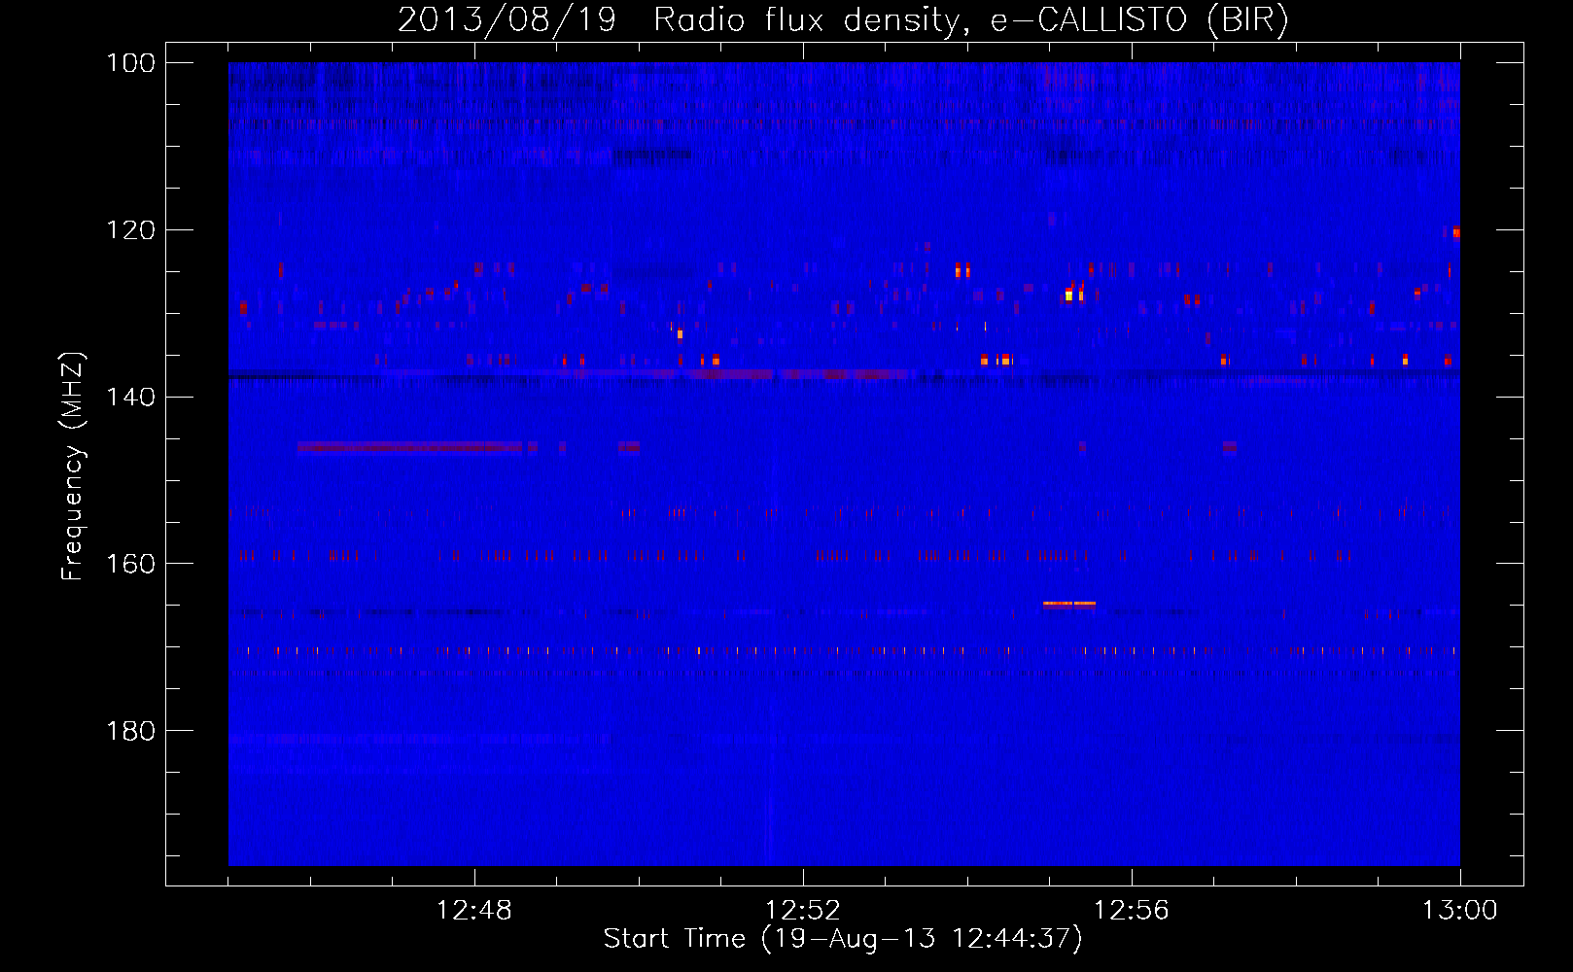Click the "Frequency (MHZ)" y-axis label
Image resolution: width=1573 pixels, height=972 pixels.
(x=73, y=466)
